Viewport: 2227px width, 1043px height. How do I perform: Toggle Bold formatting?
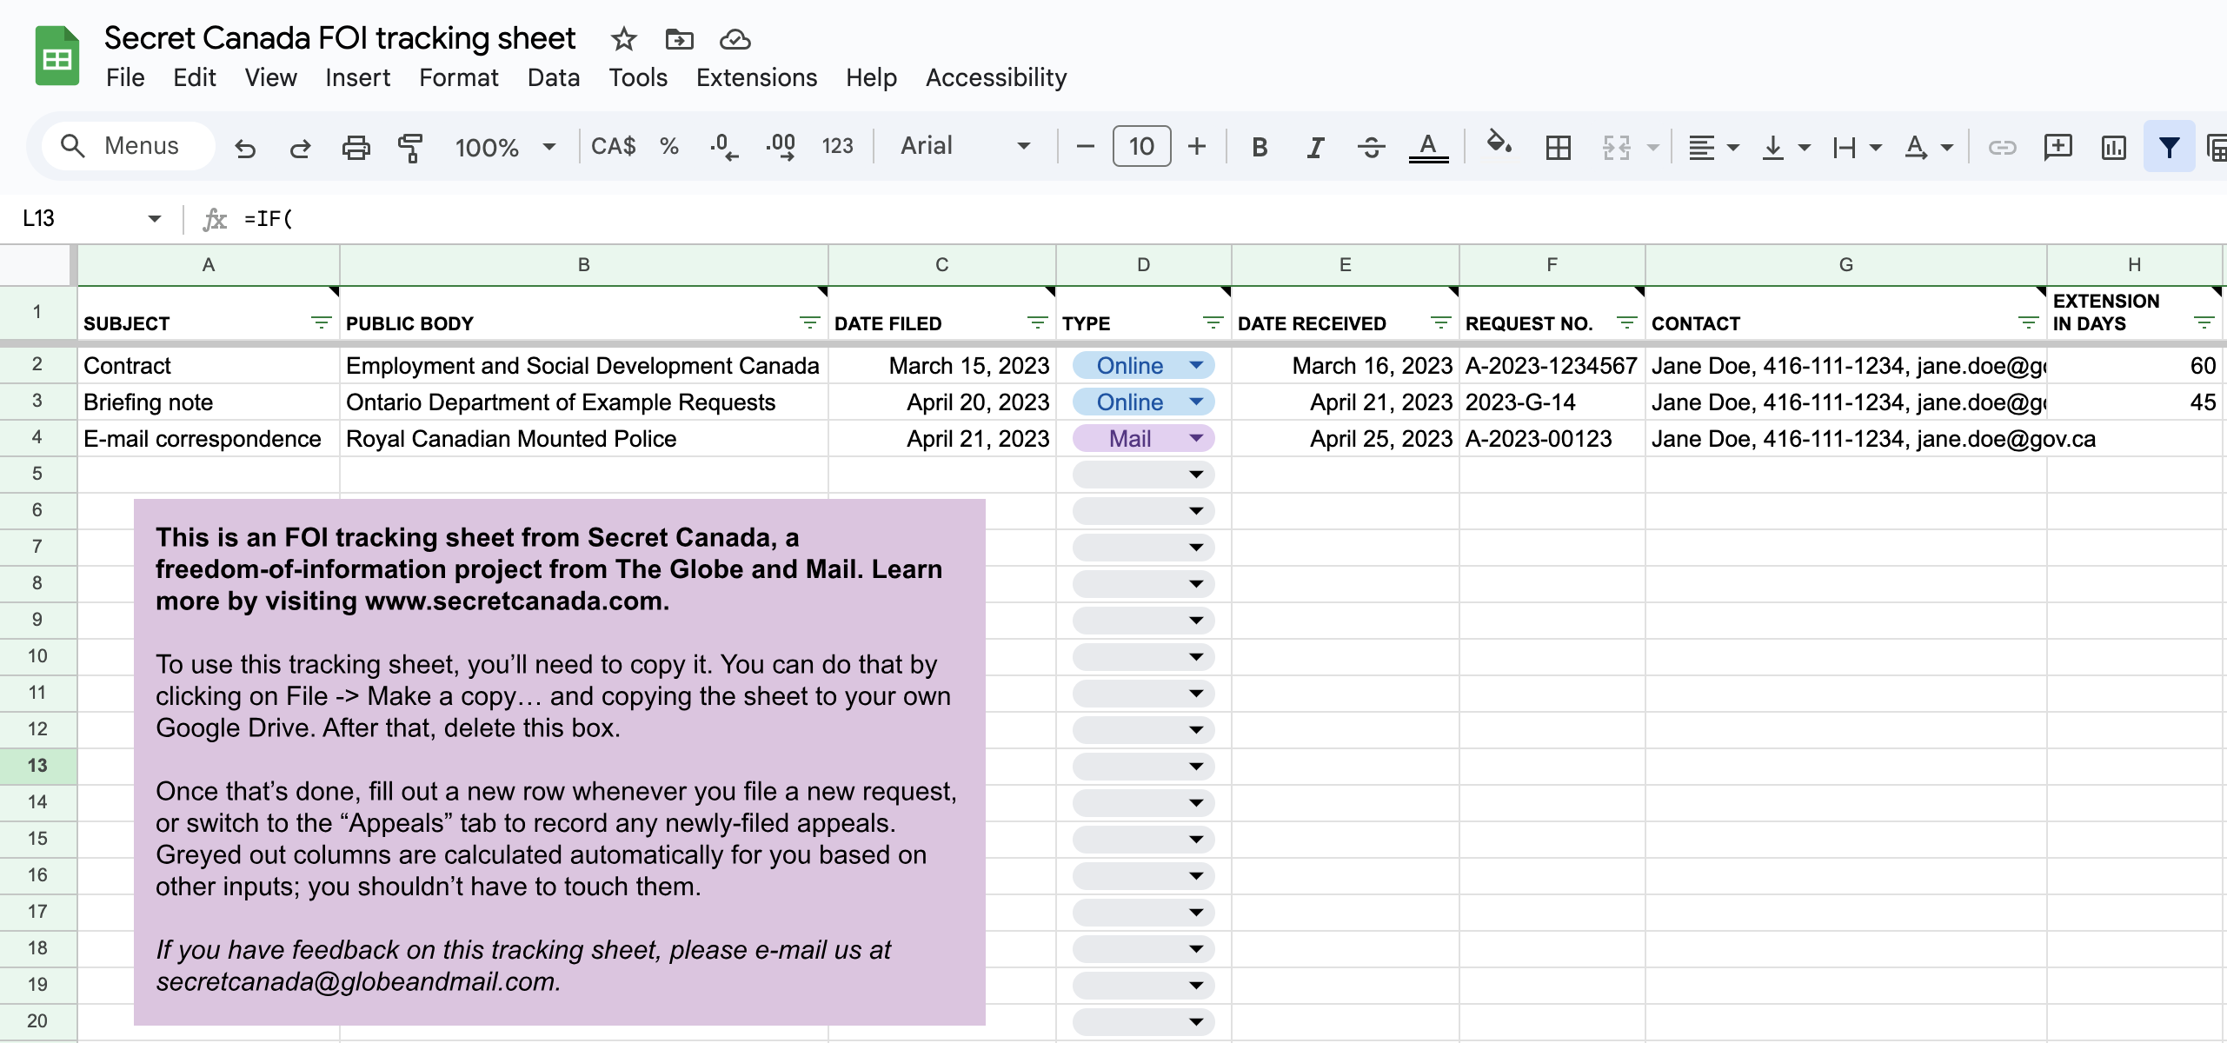[1259, 148]
